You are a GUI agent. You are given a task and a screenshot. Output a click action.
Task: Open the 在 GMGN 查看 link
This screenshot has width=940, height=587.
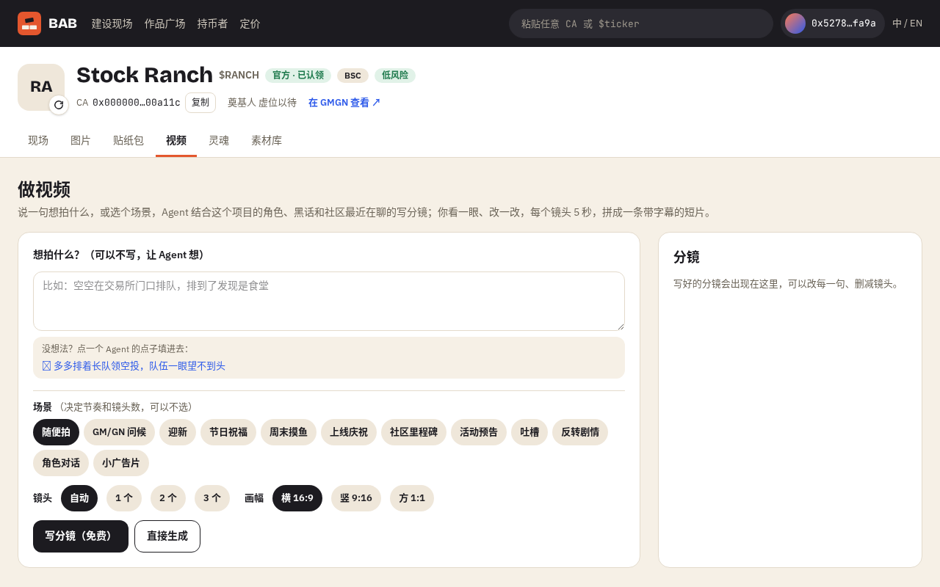(344, 103)
